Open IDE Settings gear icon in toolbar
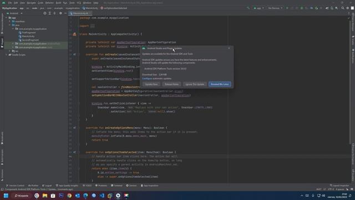This screenshot has width=355, height=200. 348,8
